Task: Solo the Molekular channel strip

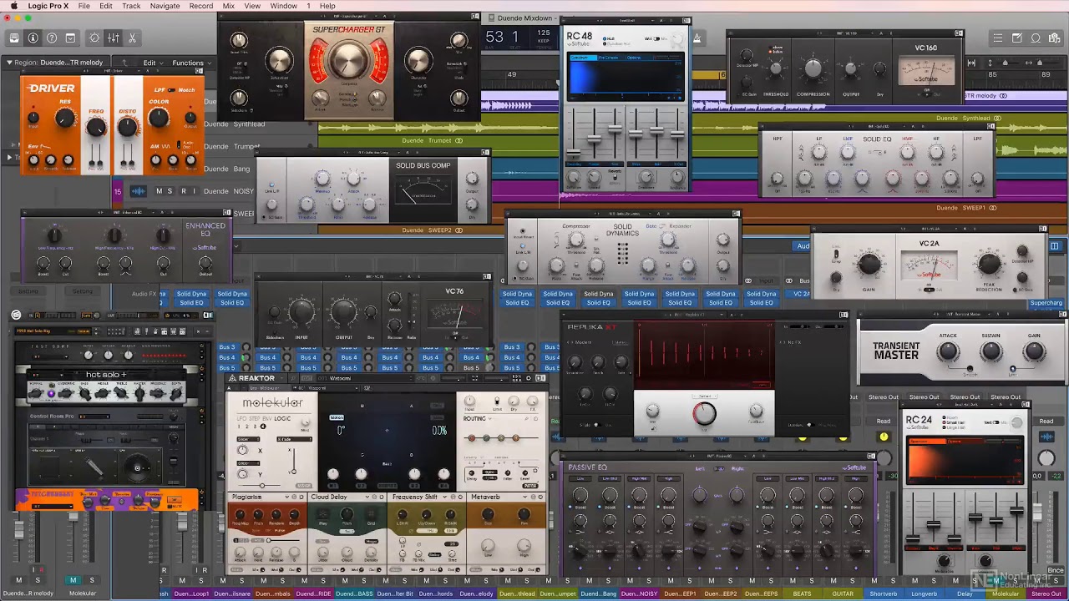Action: tap(92, 580)
